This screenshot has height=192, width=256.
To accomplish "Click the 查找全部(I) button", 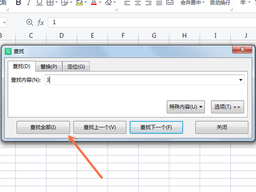I will point(43,127).
